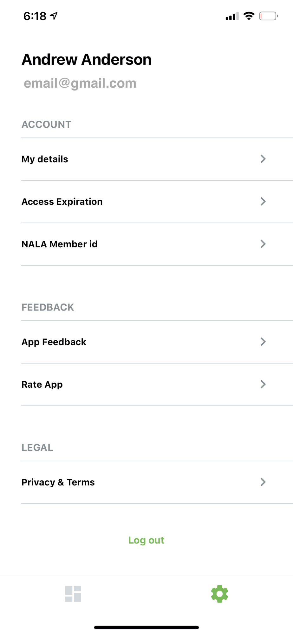Select the Rate App option
Viewport: 293px width, 635px height.
click(42, 384)
